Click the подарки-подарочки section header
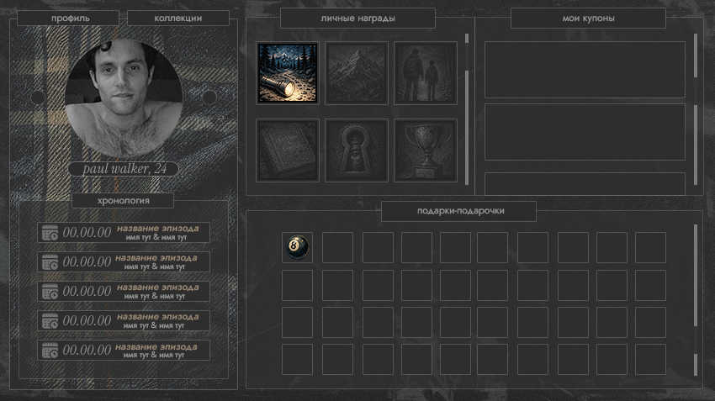The height and width of the screenshot is (401, 715). tap(458, 211)
